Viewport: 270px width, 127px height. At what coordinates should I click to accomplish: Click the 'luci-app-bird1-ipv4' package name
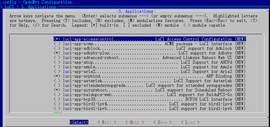click(x=85, y=104)
